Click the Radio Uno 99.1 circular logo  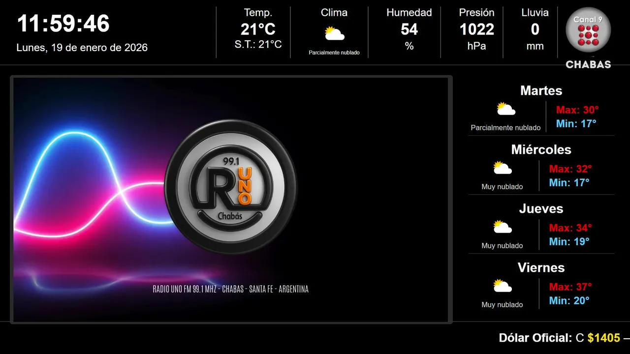pos(231,186)
